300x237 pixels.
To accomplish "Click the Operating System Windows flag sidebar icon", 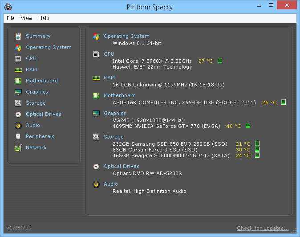I will tap(18, 48).
